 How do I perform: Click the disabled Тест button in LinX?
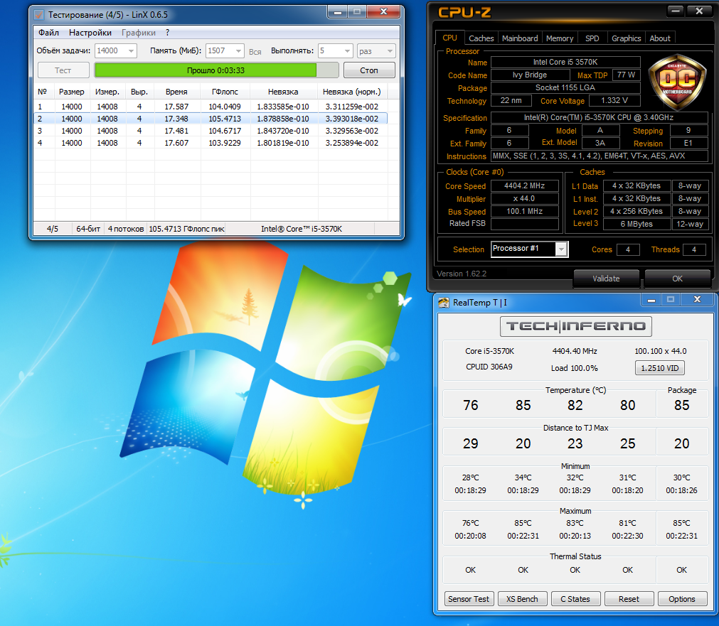[63, 70]
